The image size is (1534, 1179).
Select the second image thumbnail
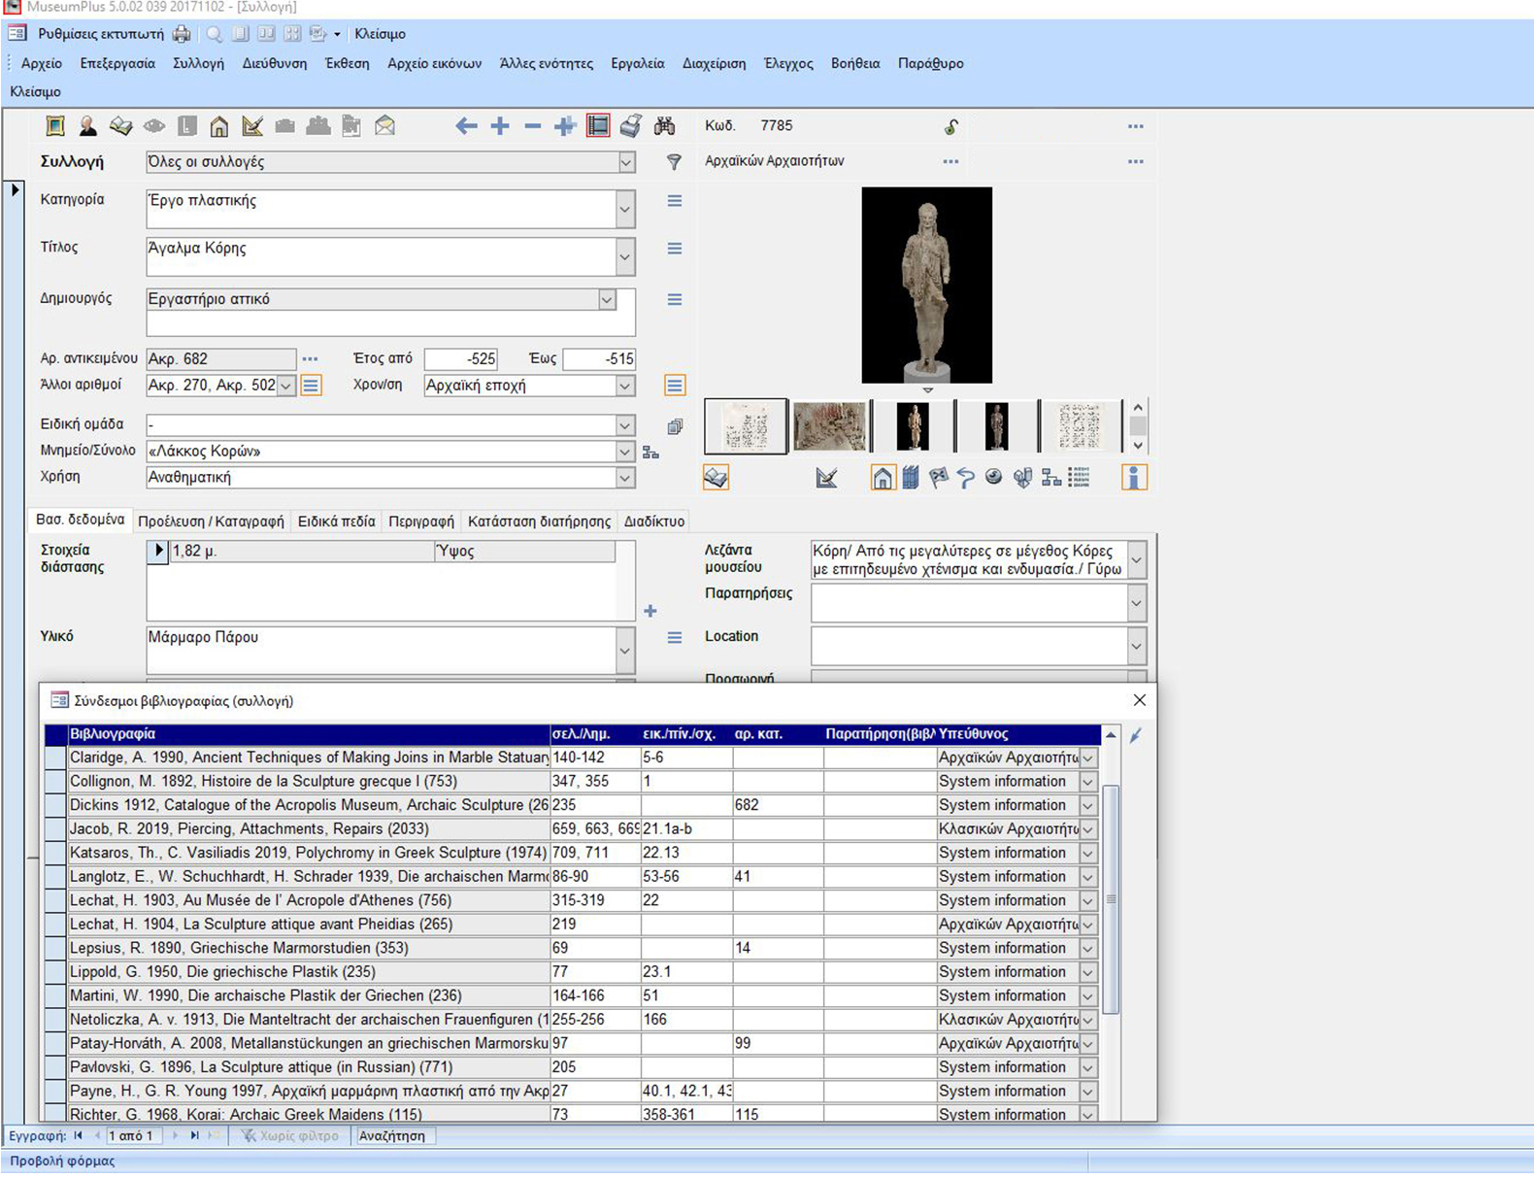point(829,426)
